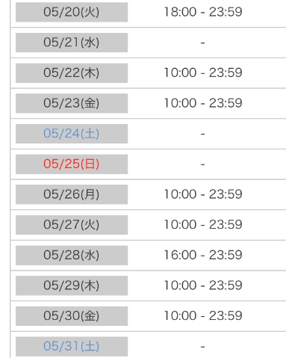Select 10:00 - 23:59 for 05/22
Screen dimensions: 286x358
[x=203, y=72]
